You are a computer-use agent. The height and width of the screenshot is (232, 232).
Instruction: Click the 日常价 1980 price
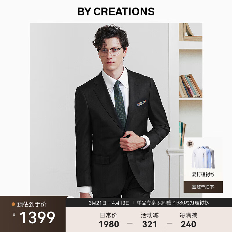point(109,220)
